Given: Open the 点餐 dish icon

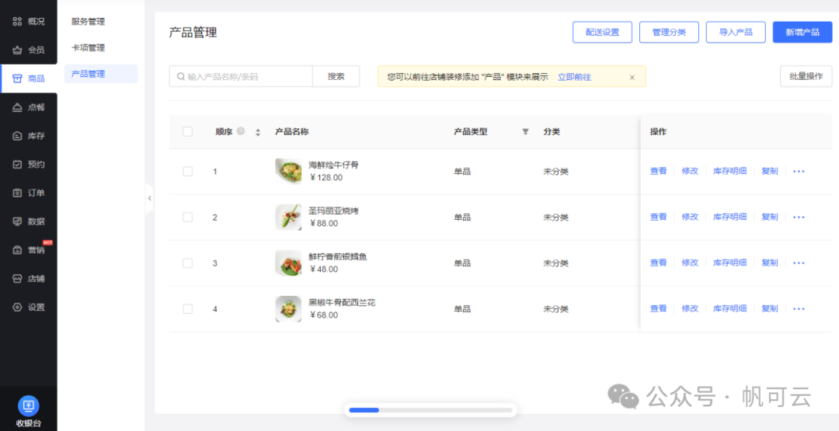Looking at the screenshot, I should [17, 107].
